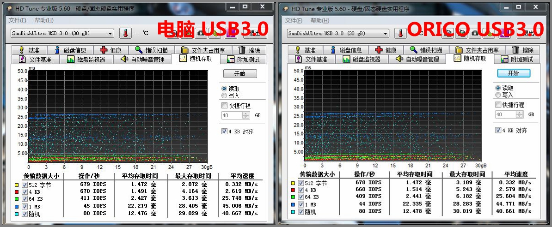Viewport: 552px width, 227px height.
Task: Click camera screenshot icon in 电脑 window
Action: coord(201,33)
